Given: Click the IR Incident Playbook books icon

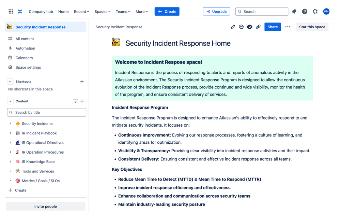Looking at the screenshot, I should [x=18, y=133].
